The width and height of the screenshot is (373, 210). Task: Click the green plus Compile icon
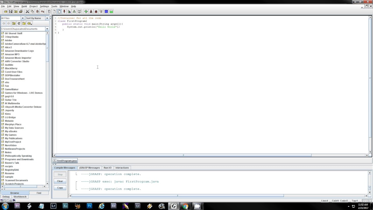click(86, 11)
